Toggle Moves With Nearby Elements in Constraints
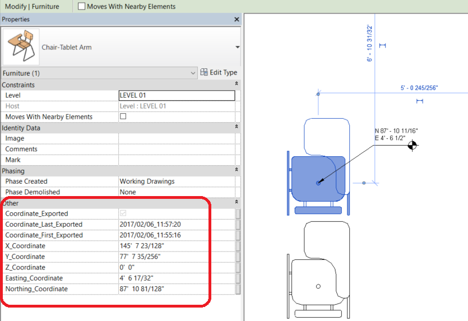This screenshot has height=321, width=468. click(123, 117)
